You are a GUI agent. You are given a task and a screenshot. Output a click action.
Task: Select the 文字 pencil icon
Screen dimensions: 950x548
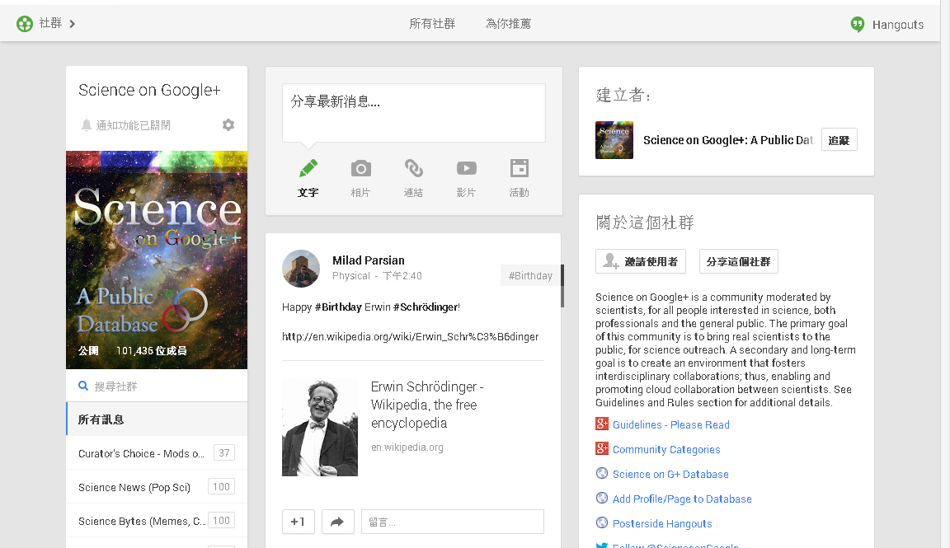coord(308,168)
